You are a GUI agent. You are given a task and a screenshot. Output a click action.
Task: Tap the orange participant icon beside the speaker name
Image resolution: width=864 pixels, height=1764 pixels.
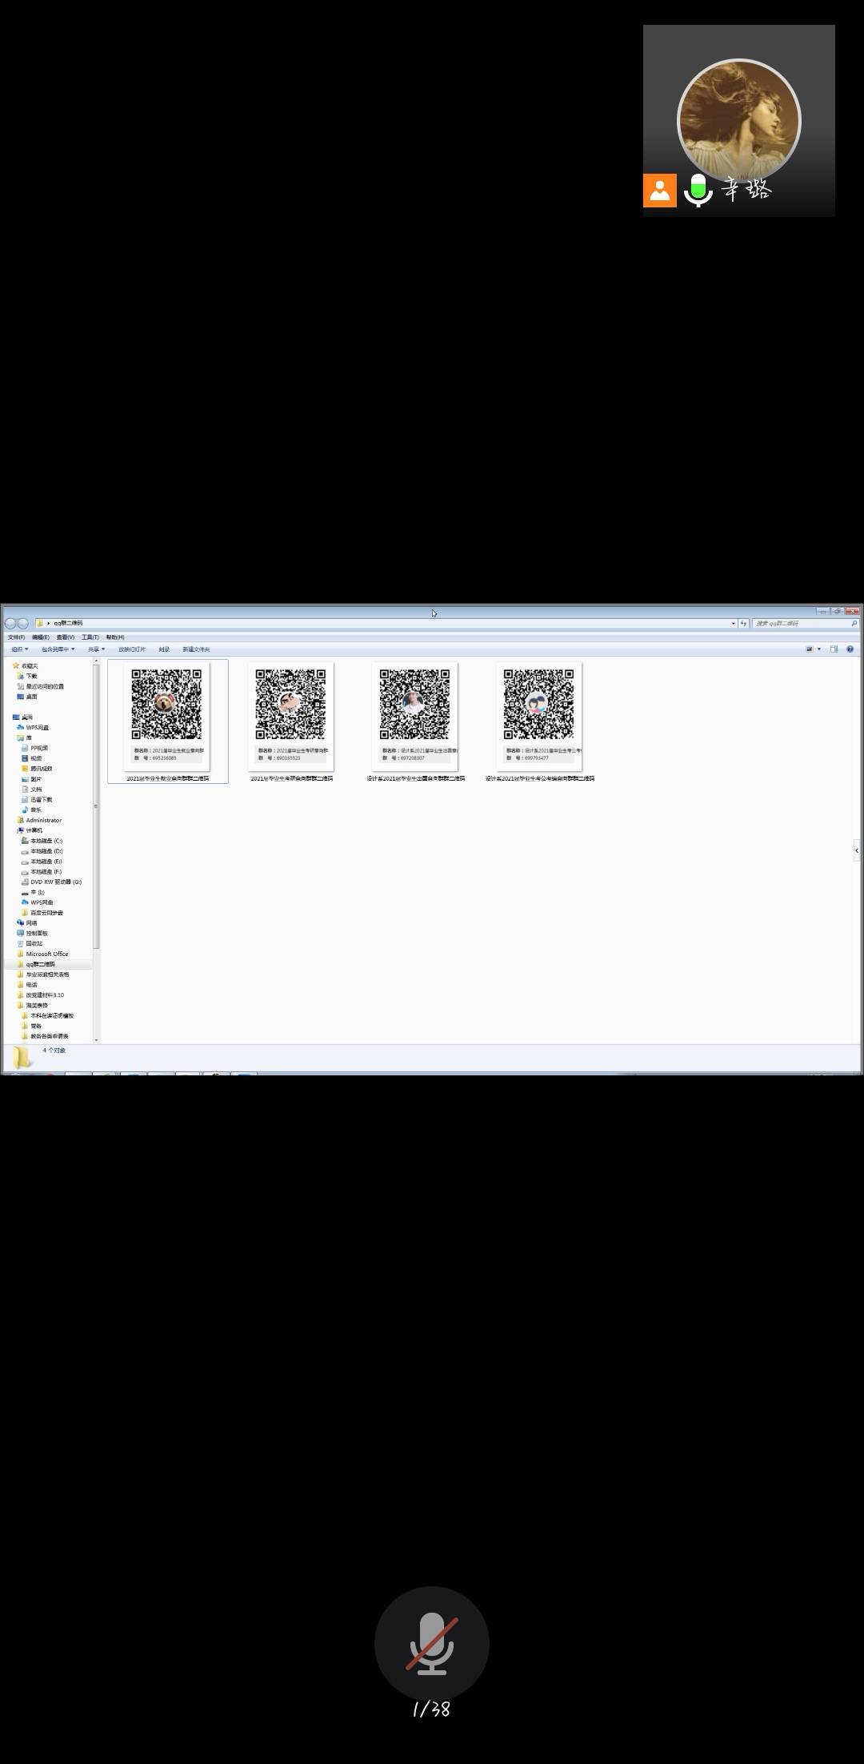(x=660, y=191)
